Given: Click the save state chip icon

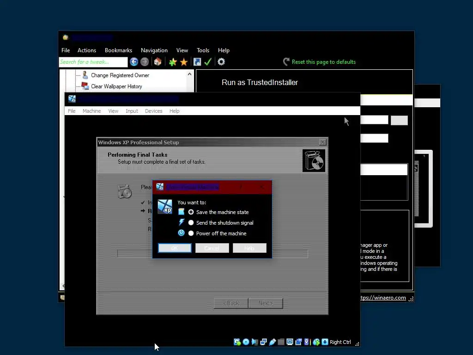Looking at the screenshot, I should [181, 212].
